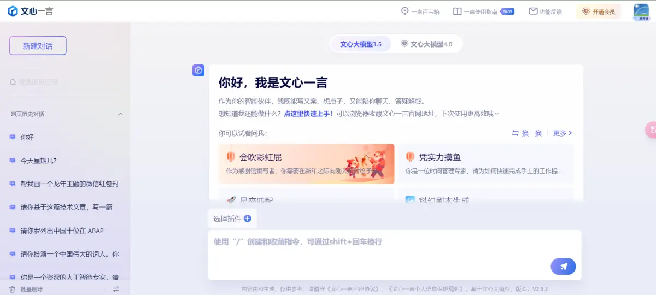Click the assistant avatar icon beside greeting

point(198,70)
